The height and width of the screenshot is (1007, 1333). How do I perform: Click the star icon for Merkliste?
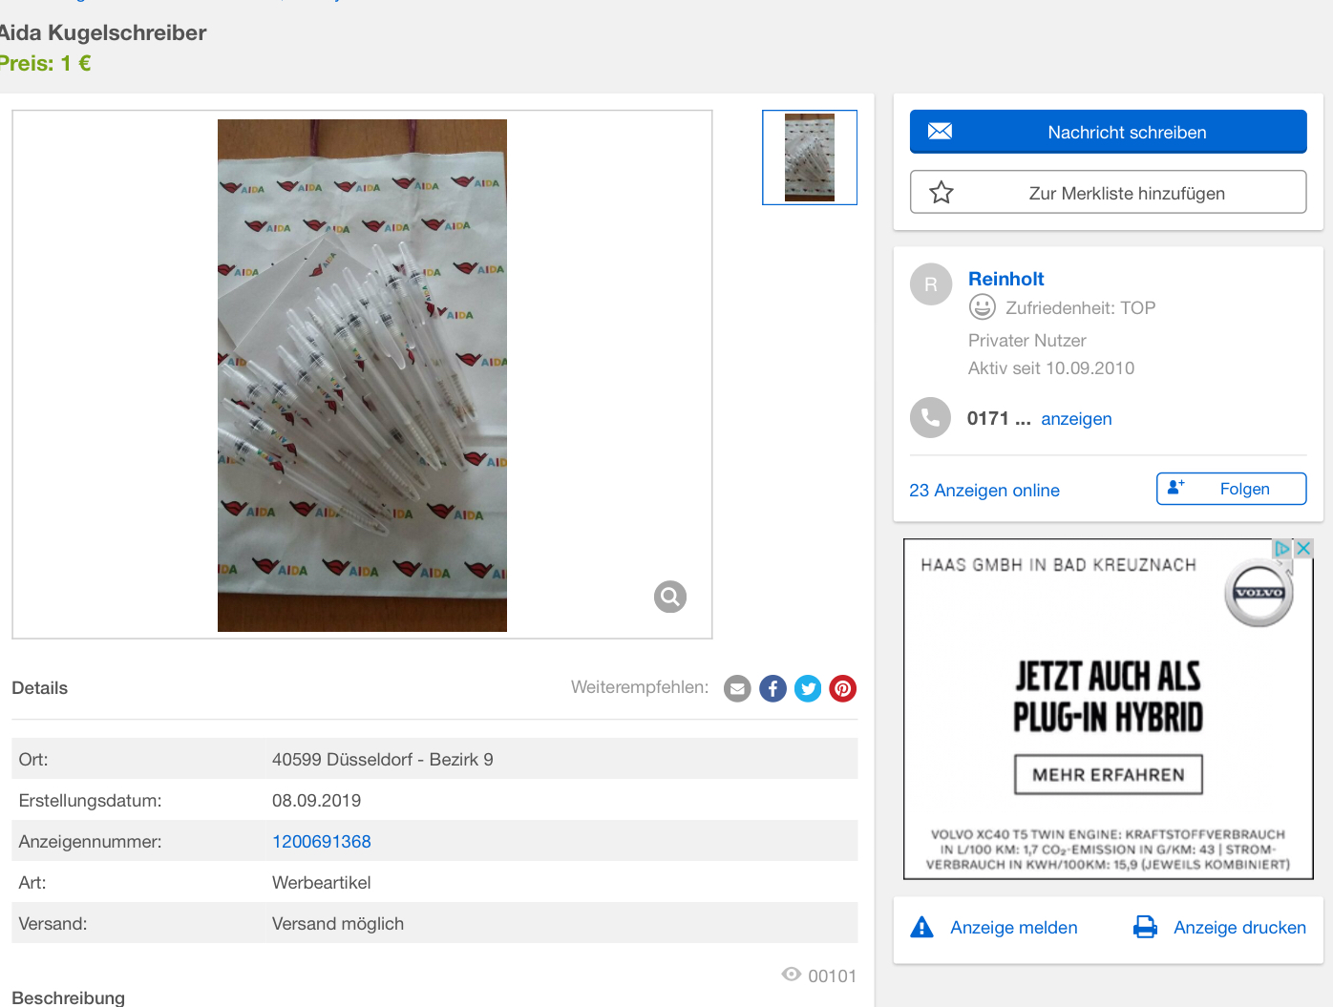tap(942, 193)
